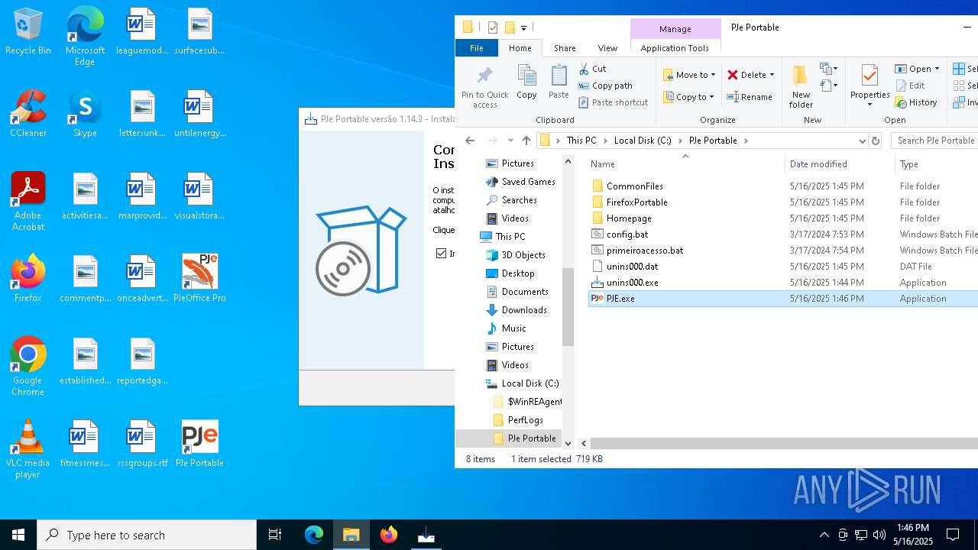Select the Adobe Acrobat desktop icon
978x550 pixels.
pos(28,202)
